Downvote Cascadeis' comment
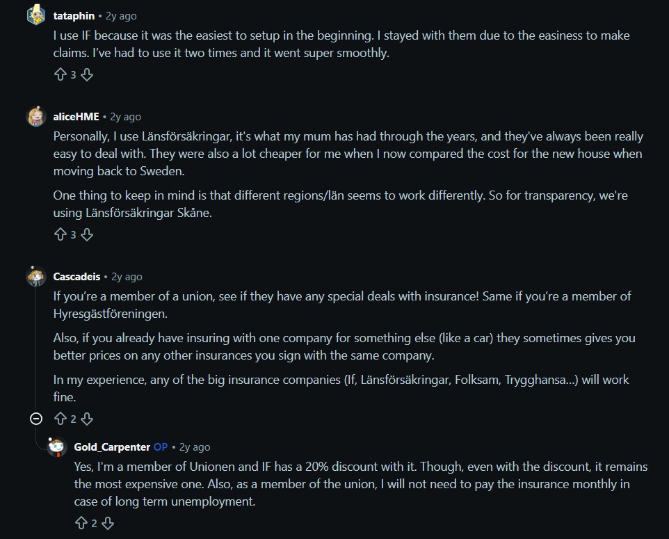 [87, 419]
